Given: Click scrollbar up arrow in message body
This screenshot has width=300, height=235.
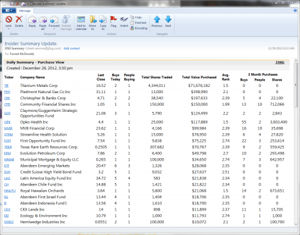Looking at the screenshot, I should 296,61.
